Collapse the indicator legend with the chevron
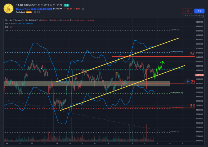Viewport: 208px width, 147px height. [x=7, y=30]
